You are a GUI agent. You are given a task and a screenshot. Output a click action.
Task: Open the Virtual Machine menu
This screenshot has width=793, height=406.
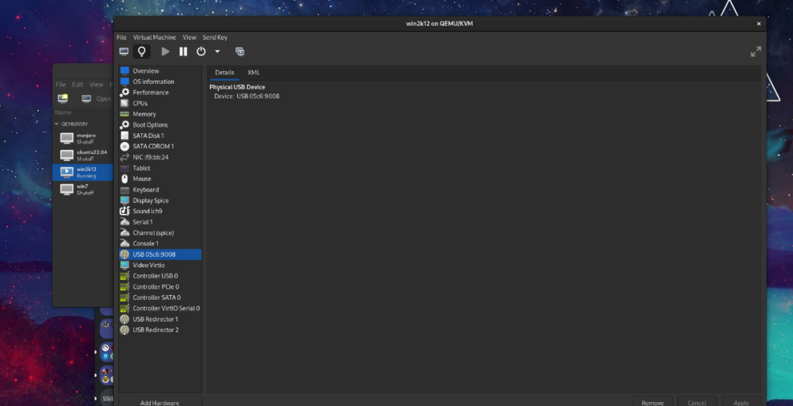point(155,37)
